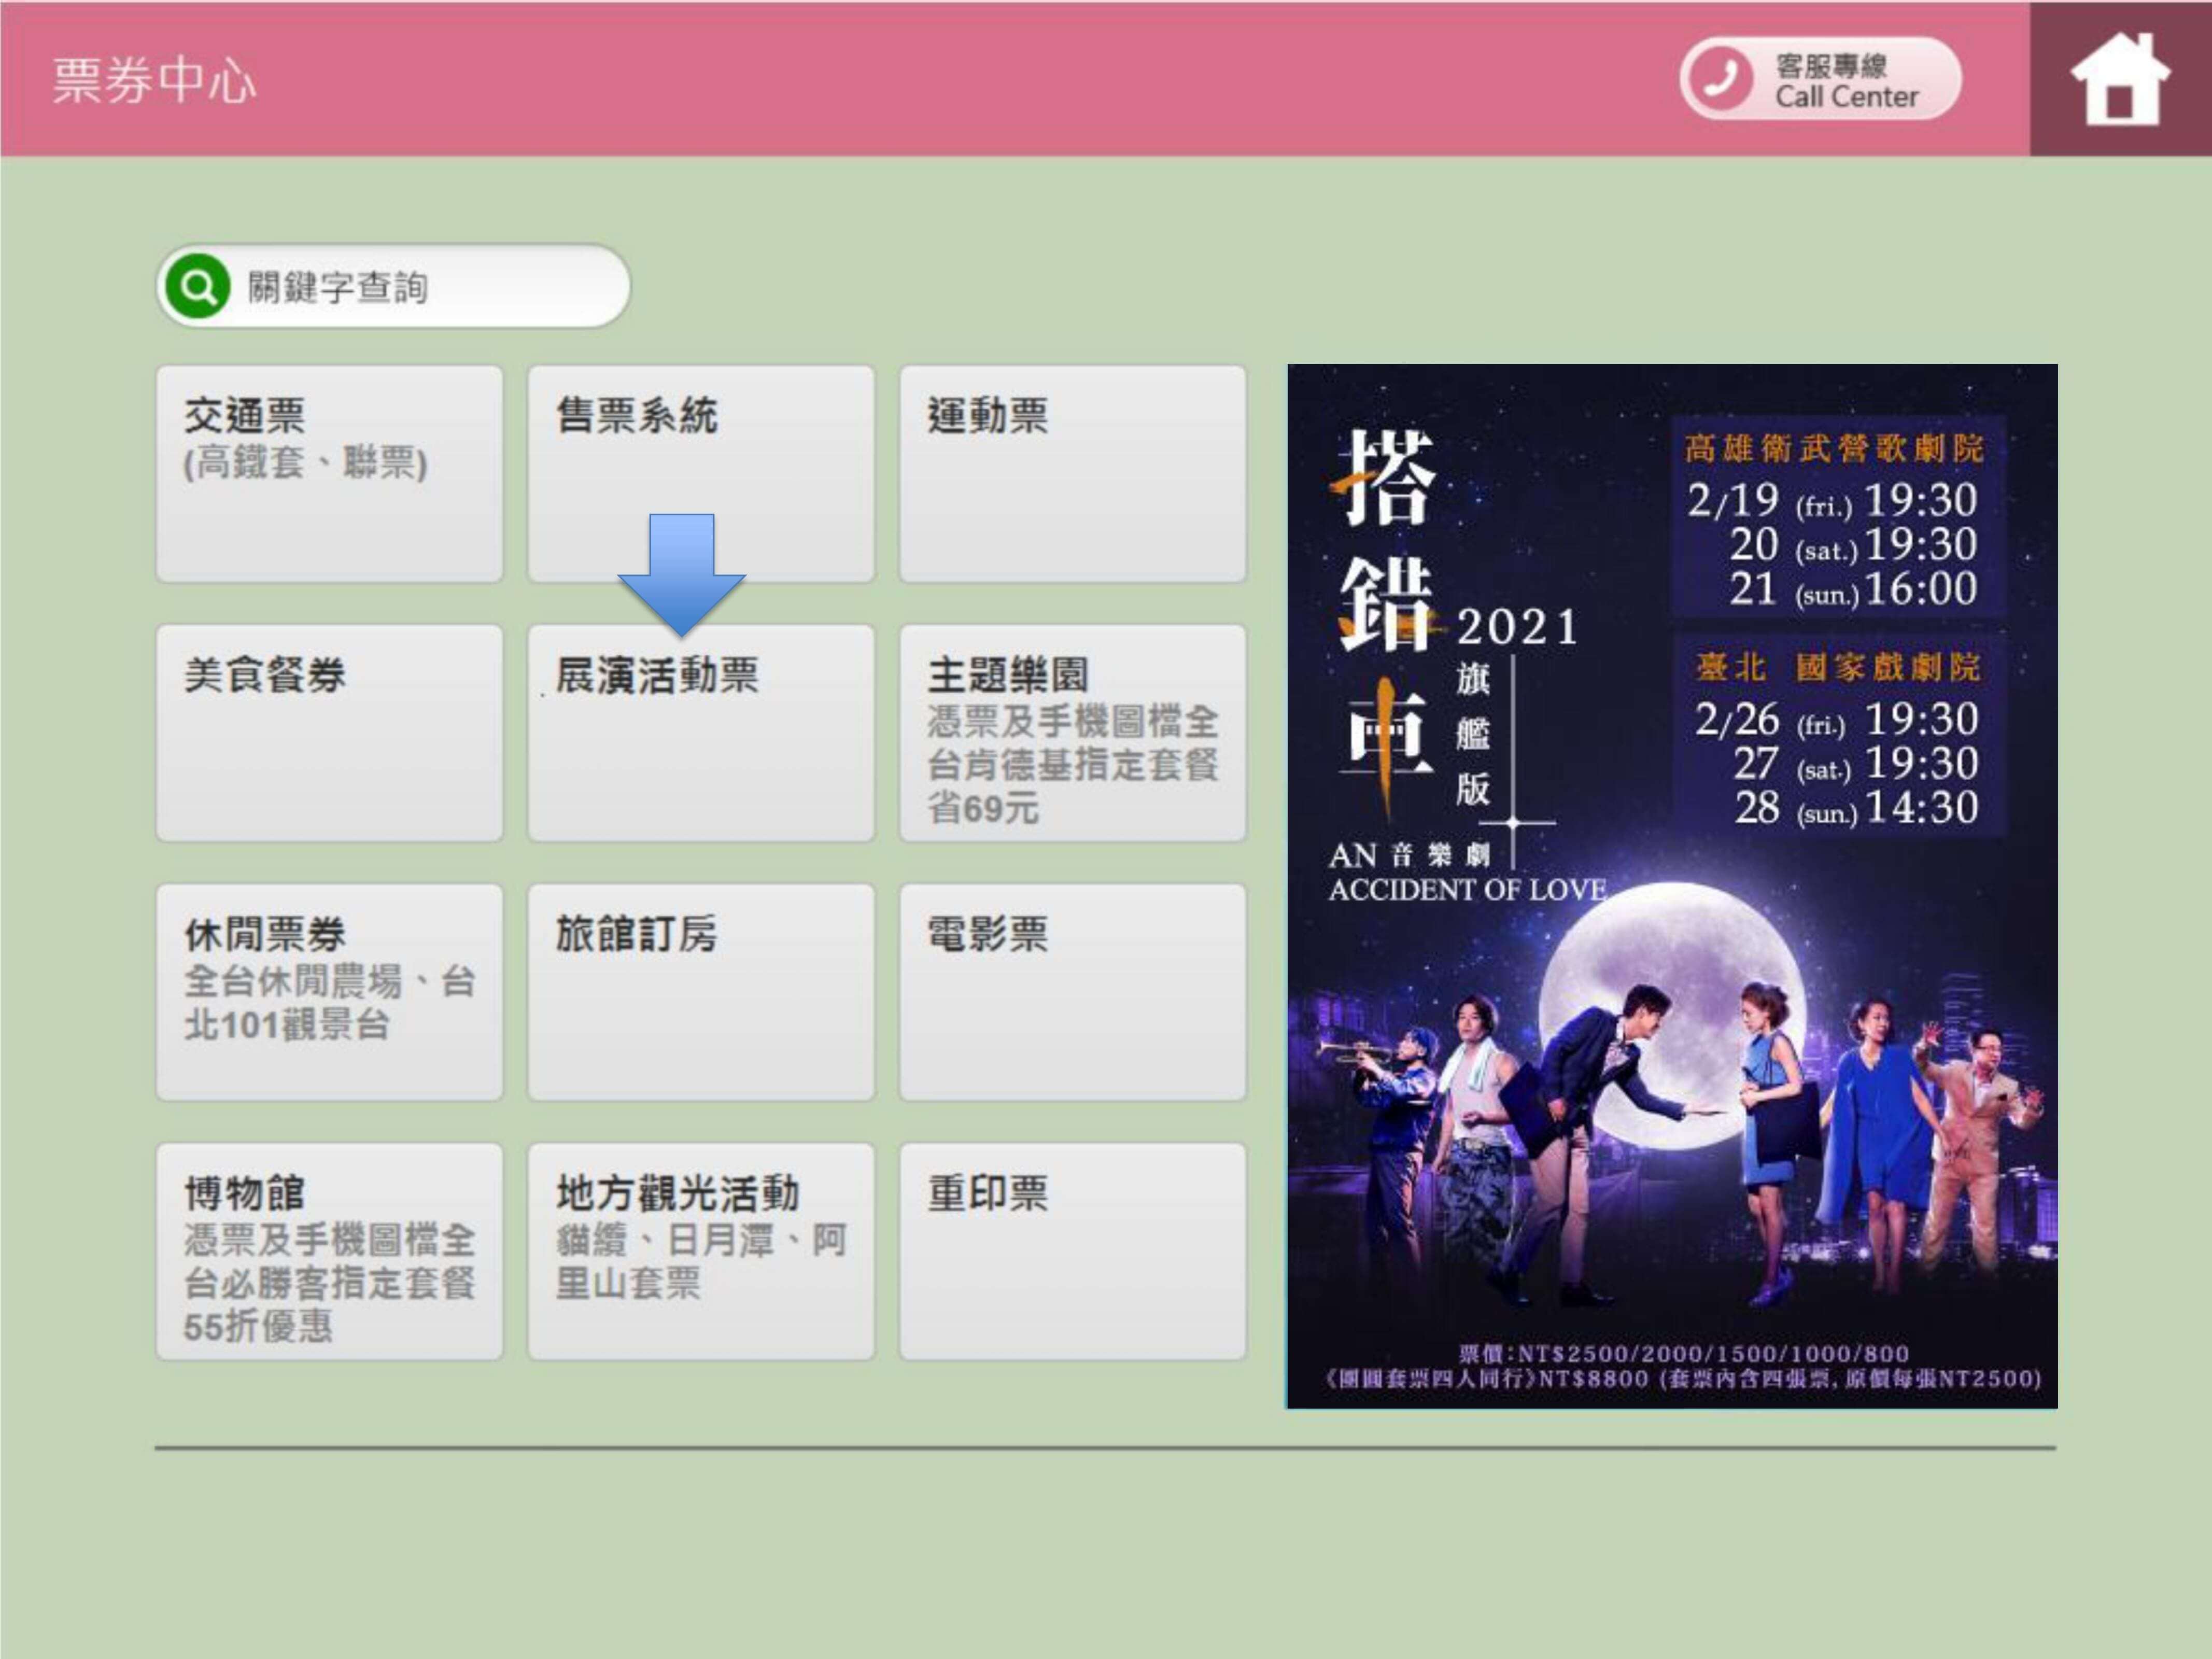Open the 售票系統 tile

701,473
